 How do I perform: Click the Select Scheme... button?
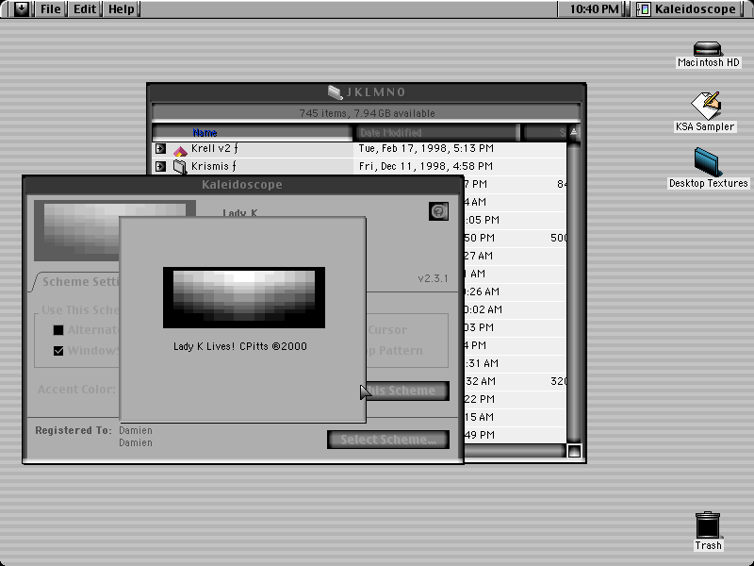(x=388, y=440)
